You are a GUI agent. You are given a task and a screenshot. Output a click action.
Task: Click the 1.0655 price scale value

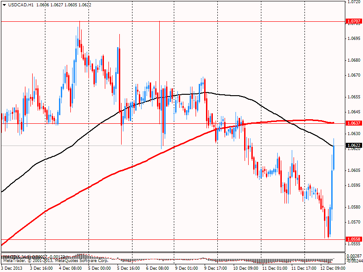tap(353, 97)
